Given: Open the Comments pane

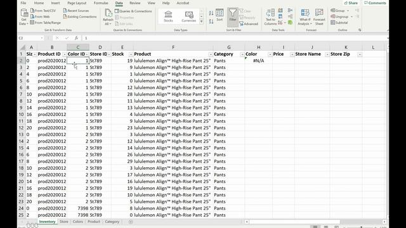Looking at the screenshot, I should (375, 3).
